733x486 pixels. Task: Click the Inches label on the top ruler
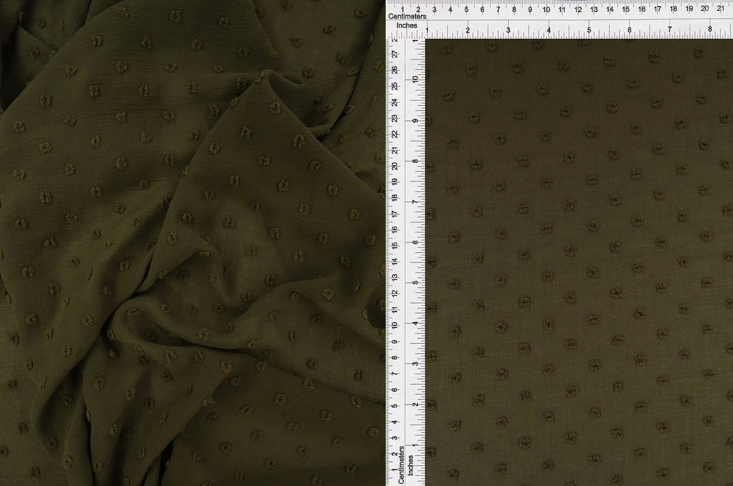click(x=408, y=25)
